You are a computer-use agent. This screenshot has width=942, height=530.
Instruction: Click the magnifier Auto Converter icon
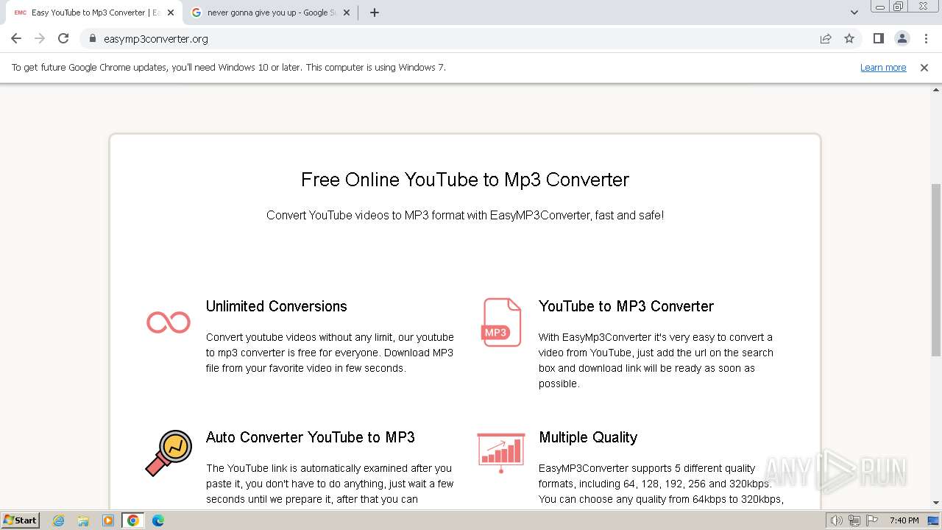point(169,453)
